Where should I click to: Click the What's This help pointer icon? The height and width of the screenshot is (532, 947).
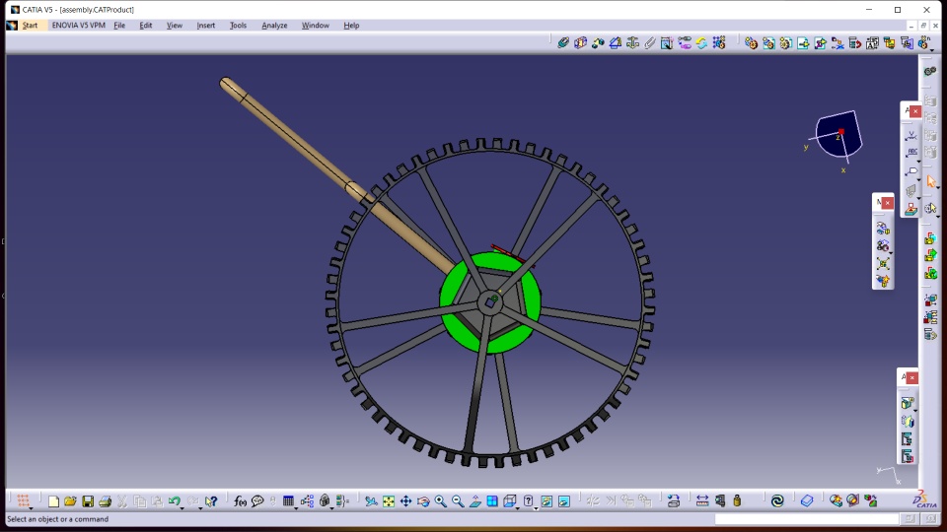coord(211,501)
